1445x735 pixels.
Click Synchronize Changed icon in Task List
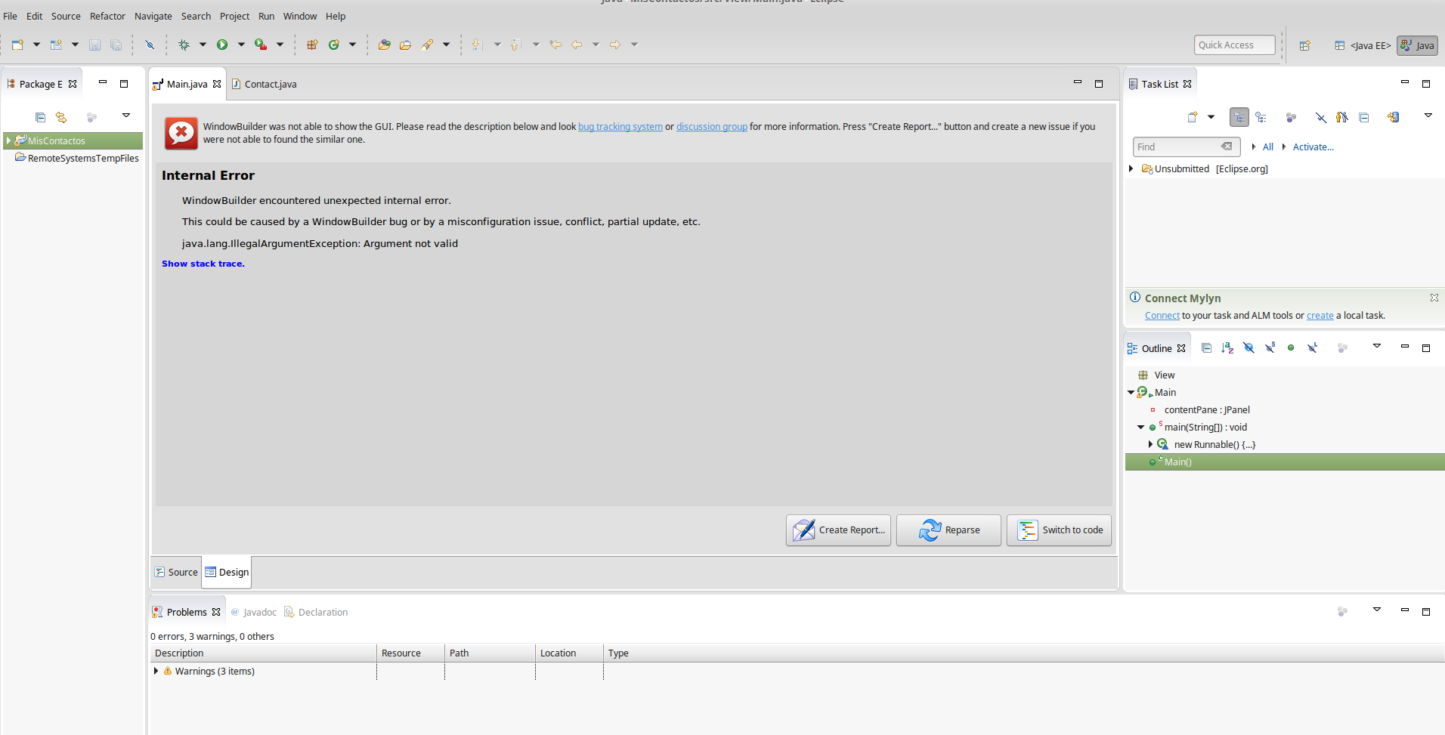1393,117
